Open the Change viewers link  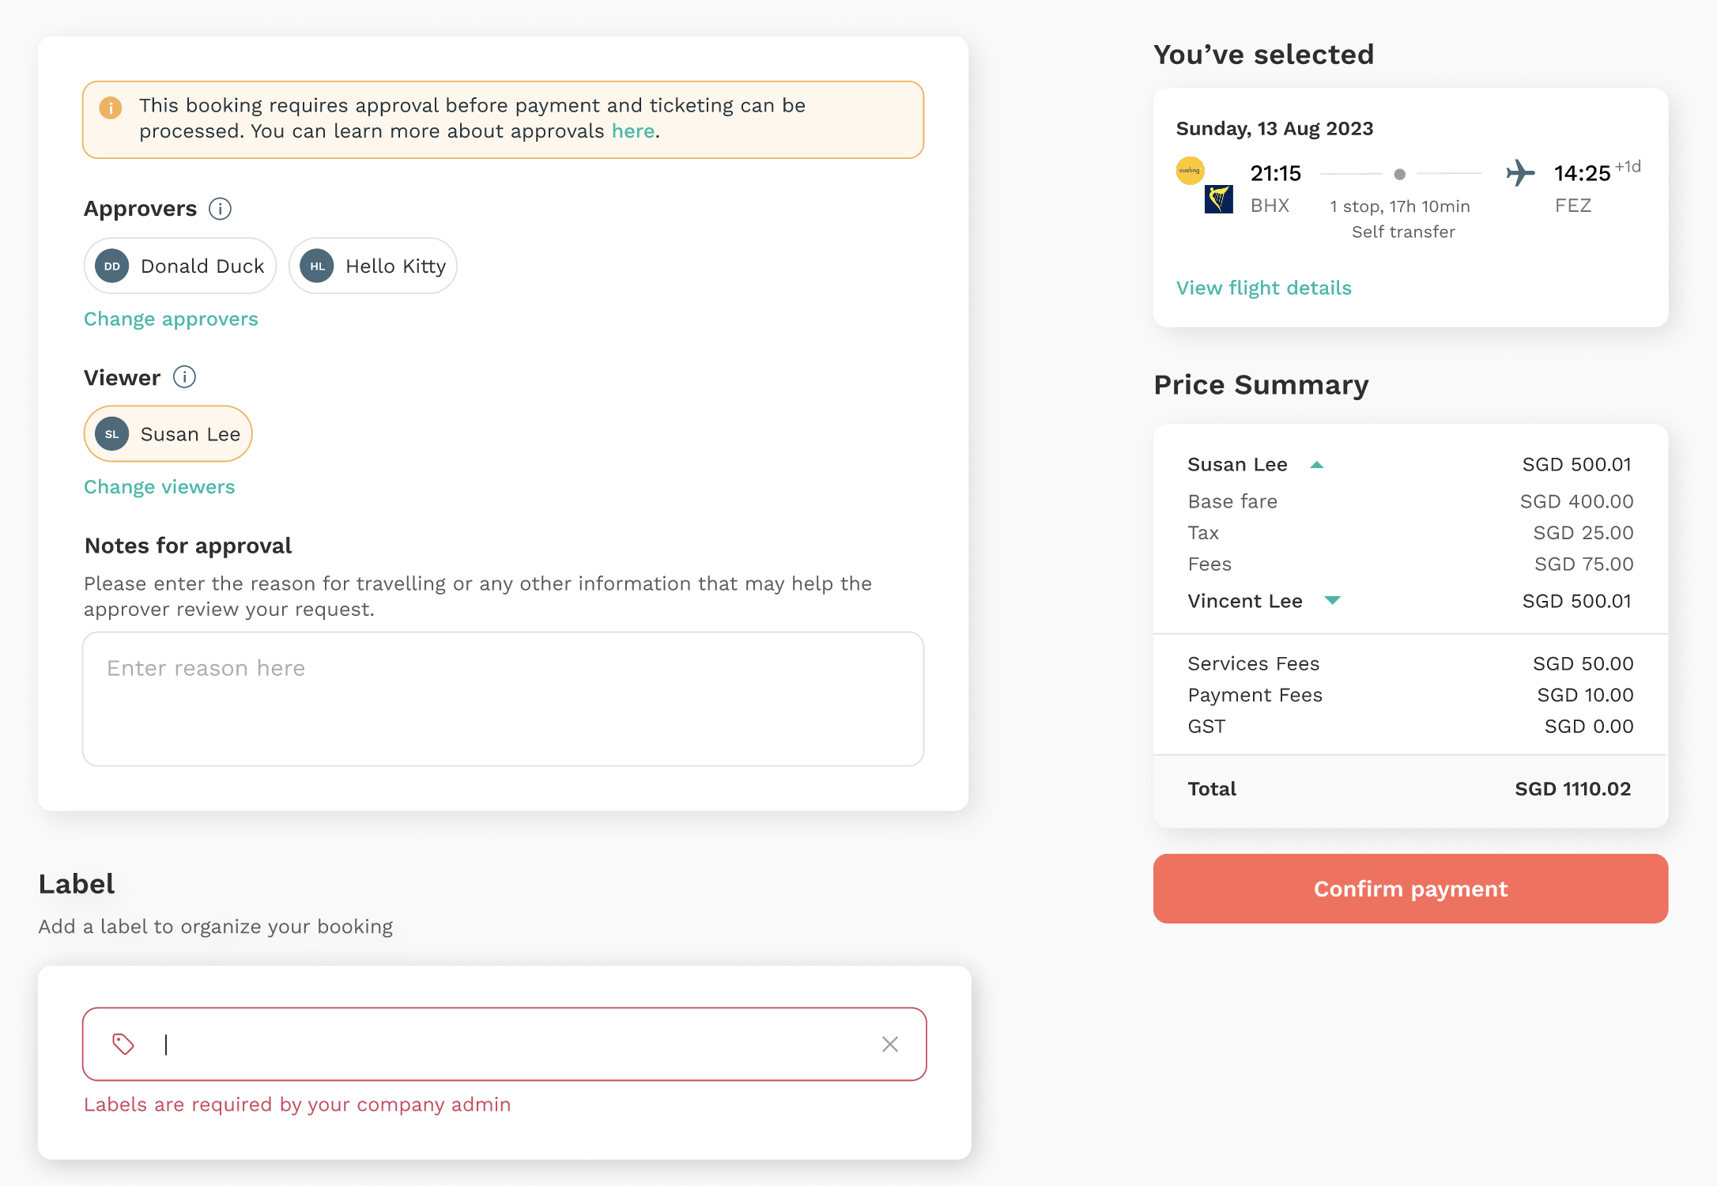(160, 486)
